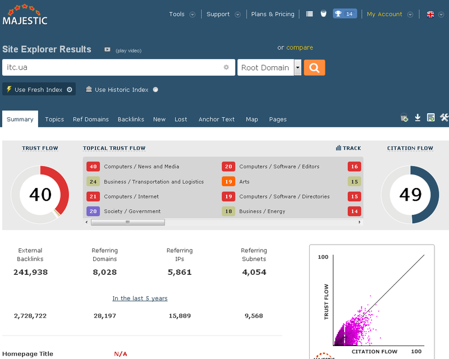Click the play video icon
Image resolution: width=449 pixels, height=359 pixels.
(107, 50)
